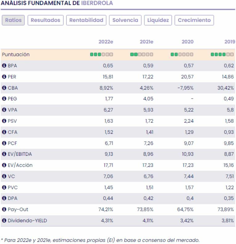Click the PEG info icon

(4, 99)
